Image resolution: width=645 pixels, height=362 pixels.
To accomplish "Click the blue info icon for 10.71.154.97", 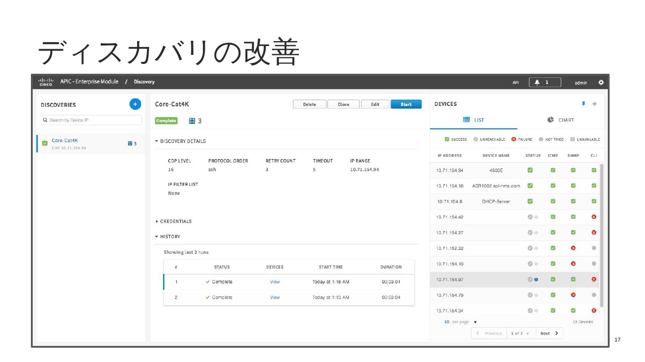I will [x=536, y=279].
